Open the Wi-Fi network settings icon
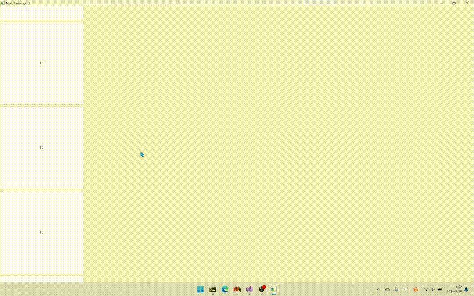Image resolution: width=474 pixels, height=296 pixels. (x=426, y=289)
